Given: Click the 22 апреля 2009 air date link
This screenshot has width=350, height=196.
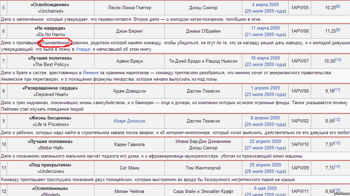Looking at the screenshot, I should click(x=265, y=142).
